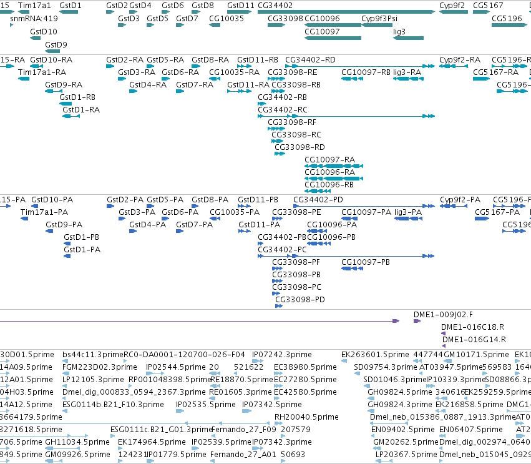Click protein CG34402-PD
Image resolution: width=531 pixels, height=464 pixels.
[x=364, y=206]
